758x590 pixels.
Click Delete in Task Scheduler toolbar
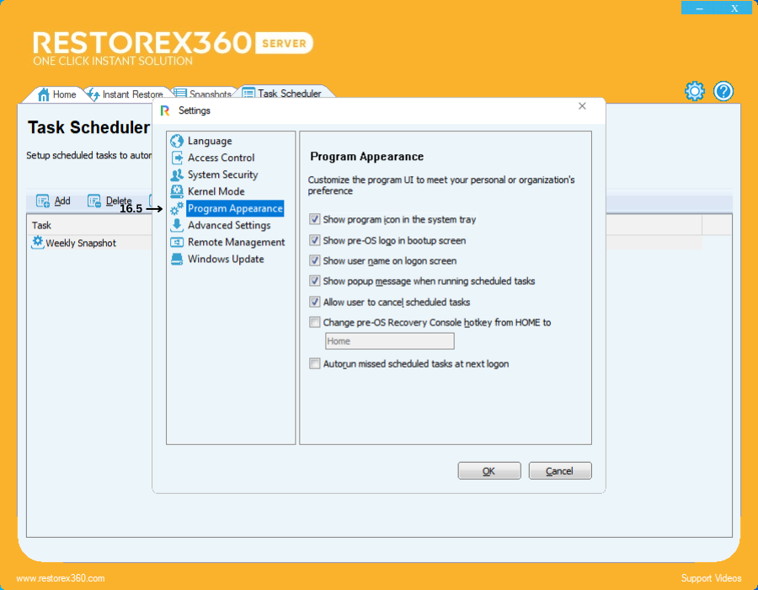tap(109, 201)
